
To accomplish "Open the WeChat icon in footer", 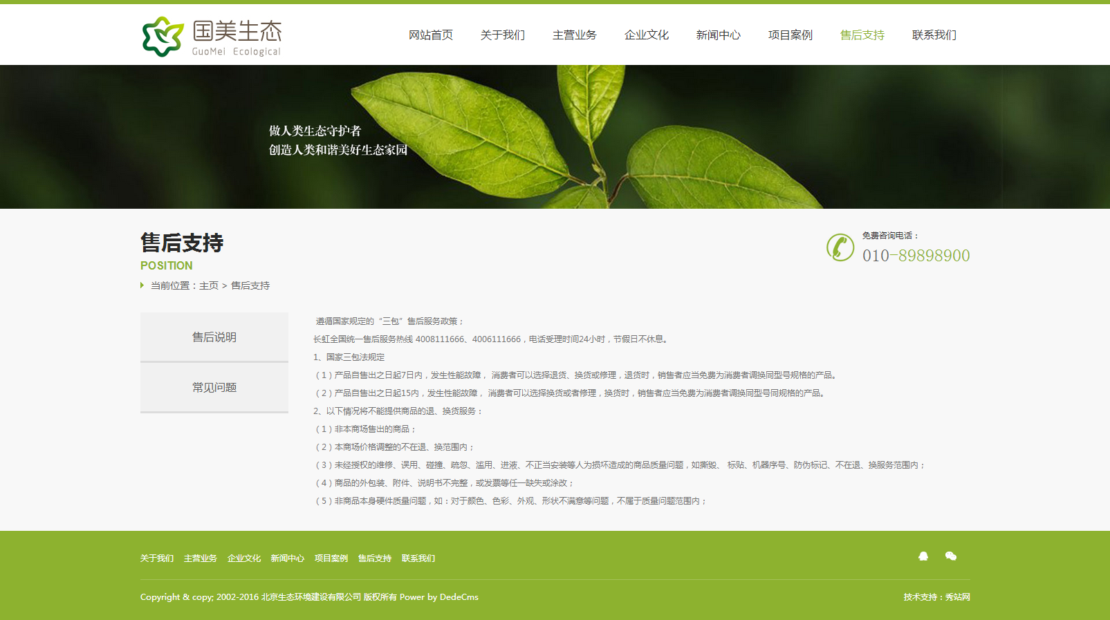I will tap(951, 556).
